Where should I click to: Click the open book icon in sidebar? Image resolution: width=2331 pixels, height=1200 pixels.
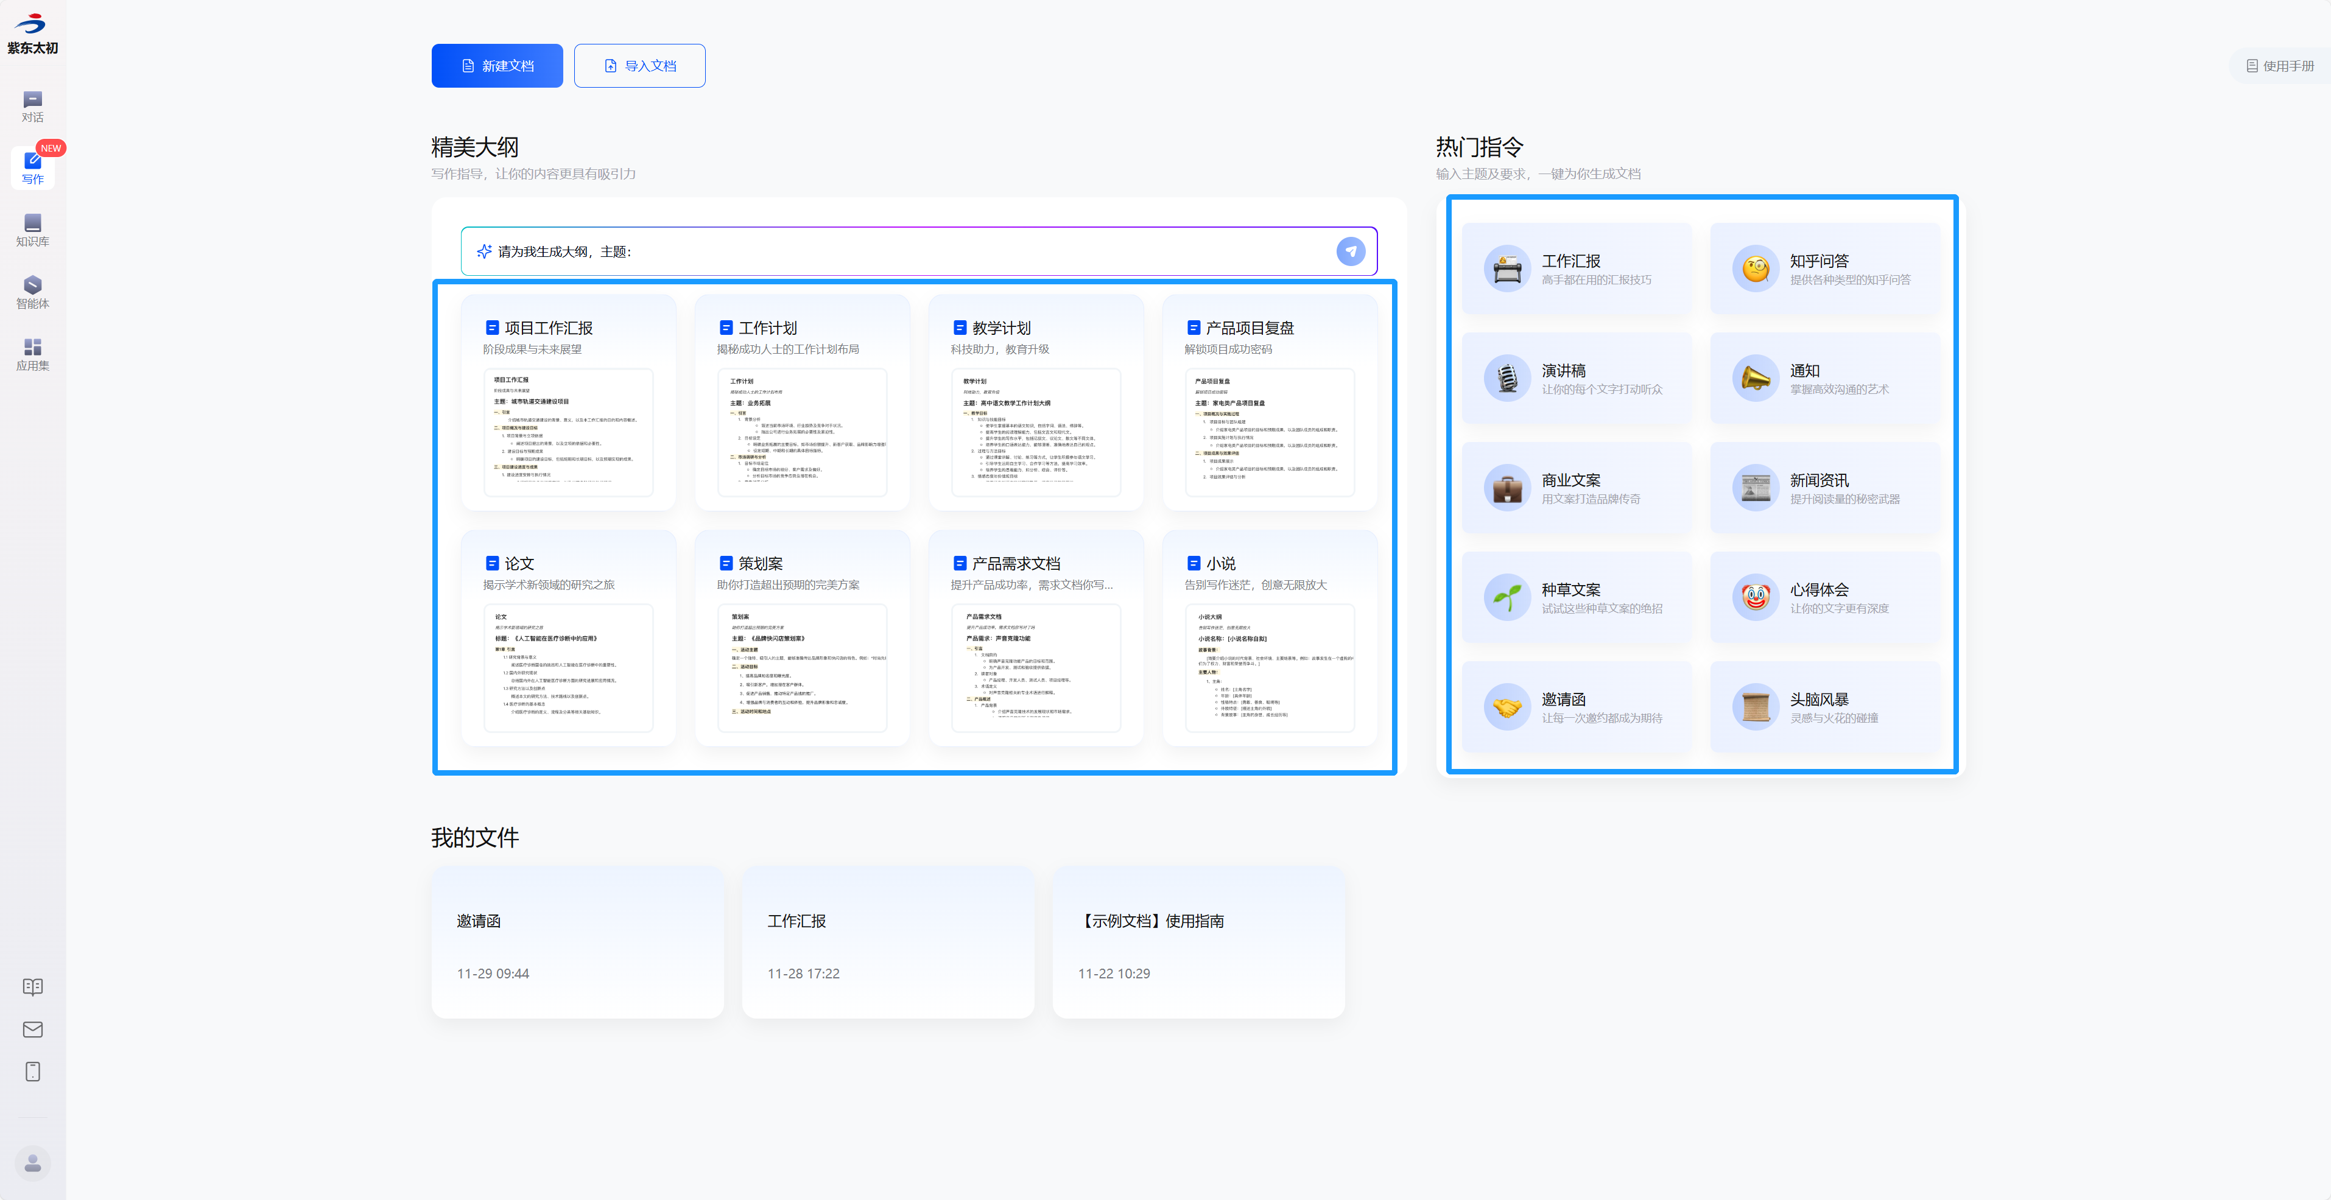point(32,986)
